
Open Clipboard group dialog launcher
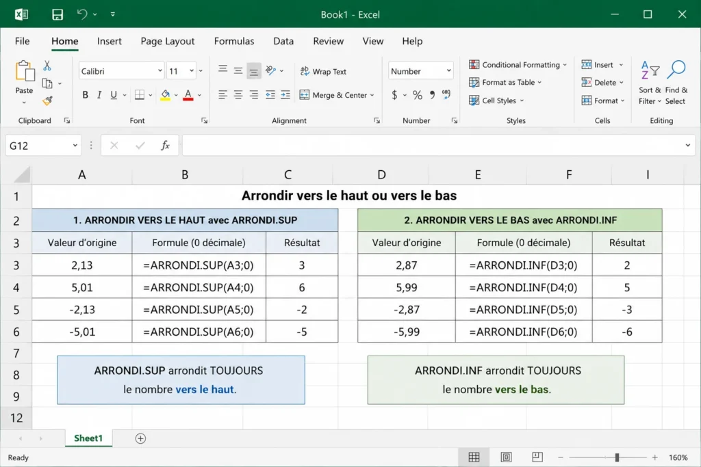tap(67, 120)
